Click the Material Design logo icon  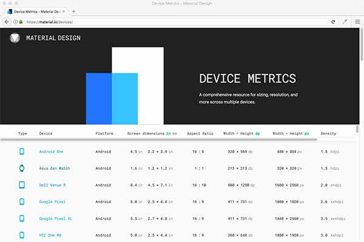15,38
